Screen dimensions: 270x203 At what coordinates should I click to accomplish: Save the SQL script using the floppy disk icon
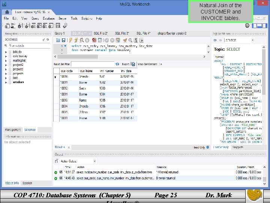click(63, 40)
